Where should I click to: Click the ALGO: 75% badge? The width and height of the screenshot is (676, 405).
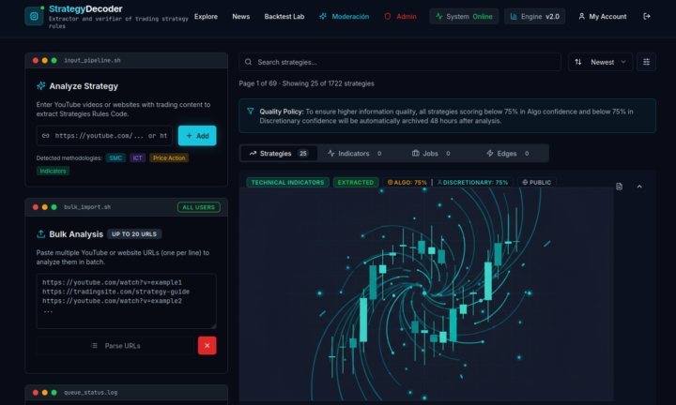407,183
